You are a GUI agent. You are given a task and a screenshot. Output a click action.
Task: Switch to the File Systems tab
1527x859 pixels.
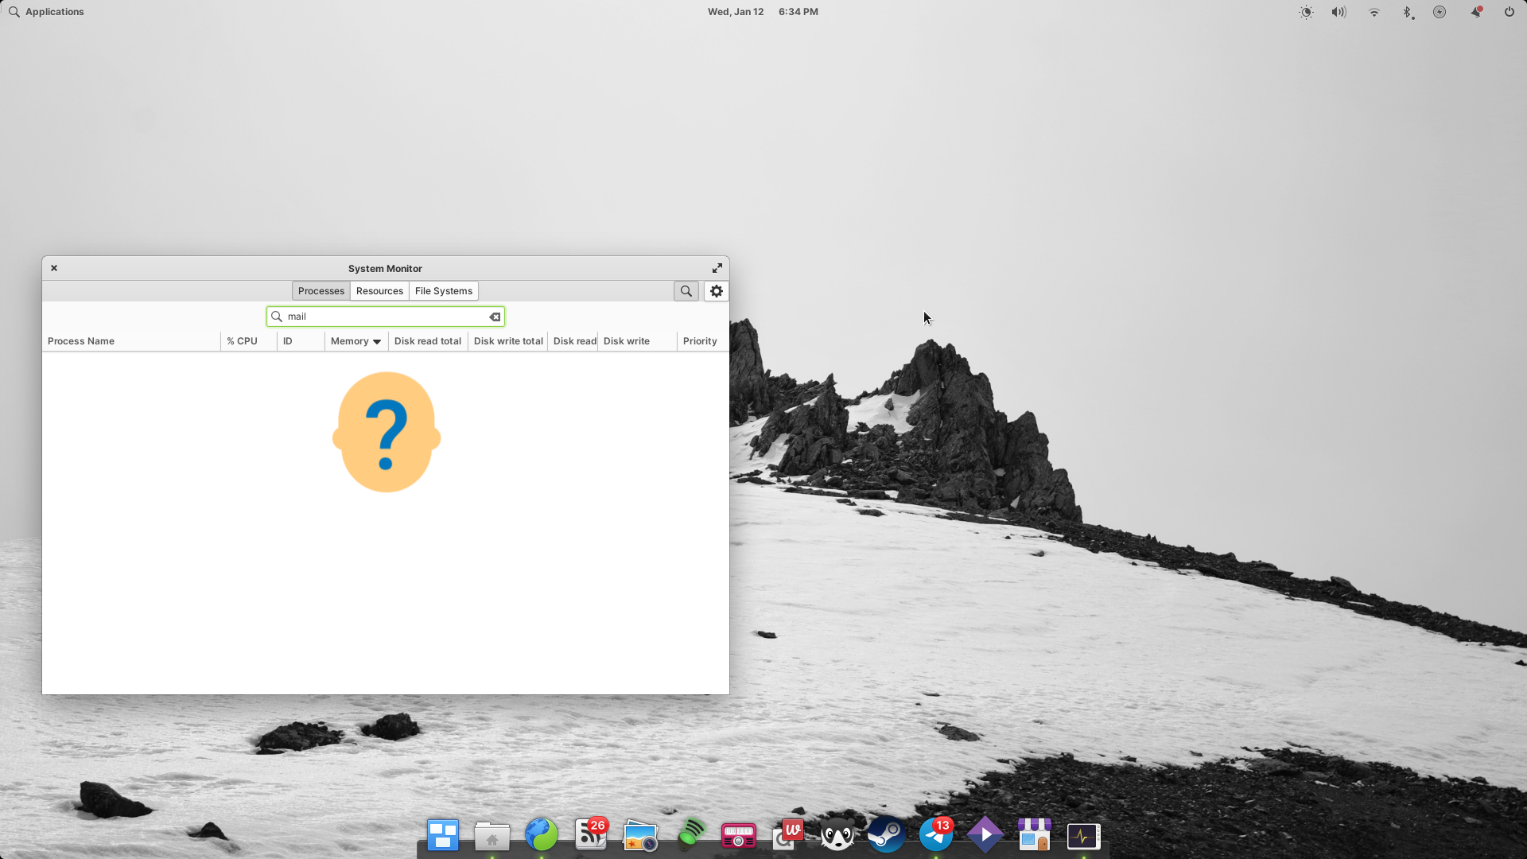[x=443, y=290]
